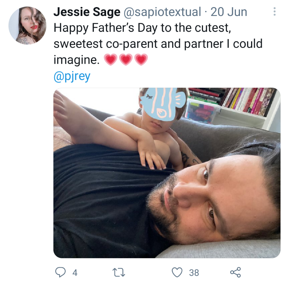Open Jessie Sage's profile picture
Screen dimensions: 289x283
tap(27, 25)
